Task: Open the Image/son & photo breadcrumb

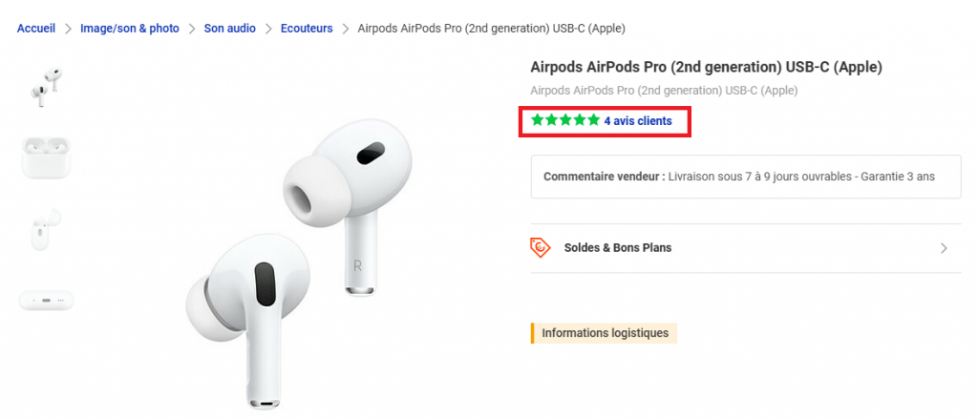Action: click(x=130, y=29)
